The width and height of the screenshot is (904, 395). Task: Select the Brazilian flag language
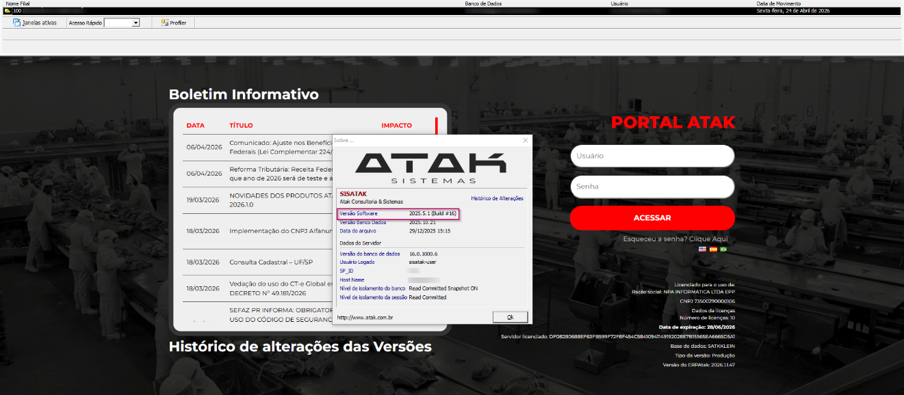coord(723,249)
